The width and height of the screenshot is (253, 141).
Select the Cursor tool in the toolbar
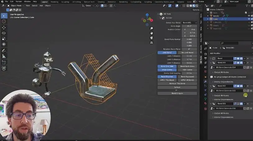[4, 21]
